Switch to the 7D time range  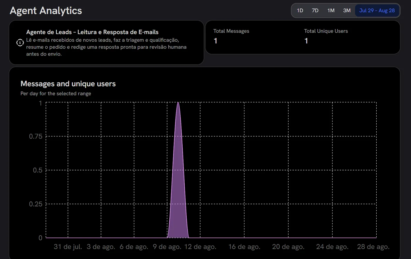tap(315, 11)
